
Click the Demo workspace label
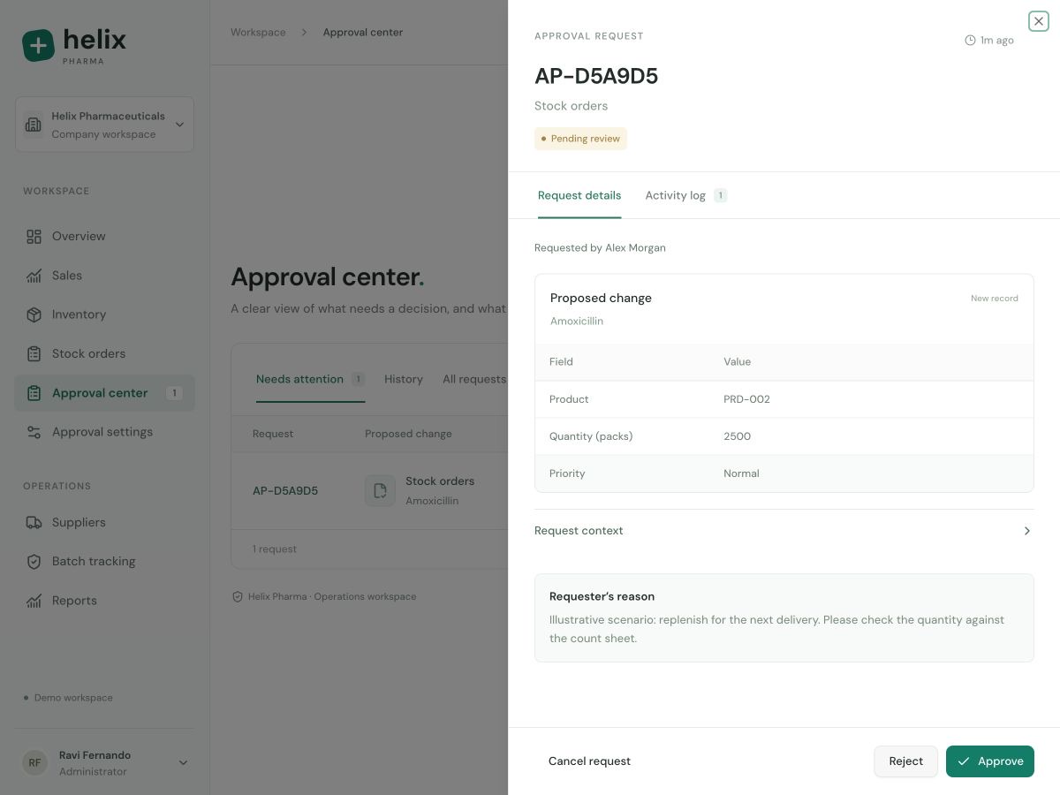[x=73, y=698]
